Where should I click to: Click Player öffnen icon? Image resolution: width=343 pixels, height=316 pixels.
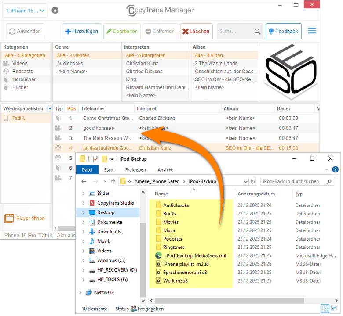tap(9, 219)
